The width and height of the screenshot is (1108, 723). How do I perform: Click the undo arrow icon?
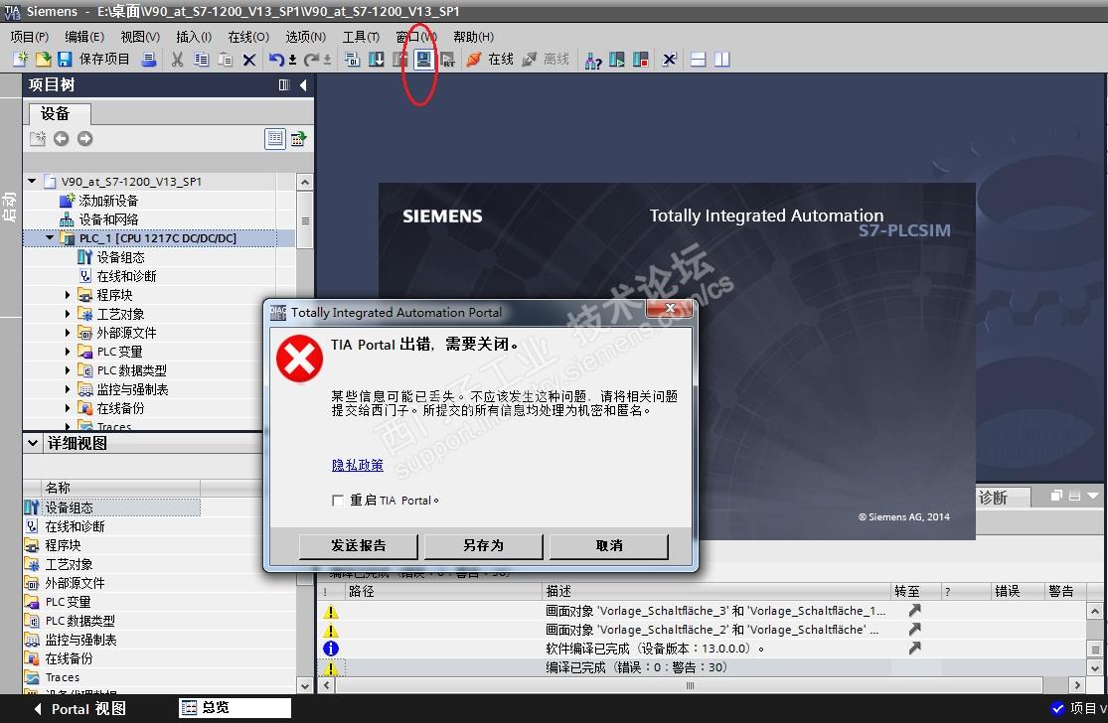pos(275,60)
